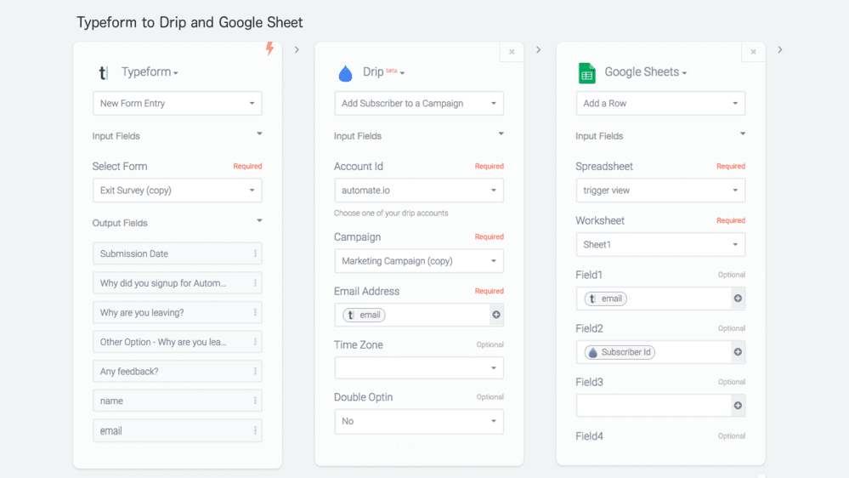The width and height of the screenshot is (849, 478).
Task: Click Subscriber Id tag in Field2
Action: click(x=620, y=352)
